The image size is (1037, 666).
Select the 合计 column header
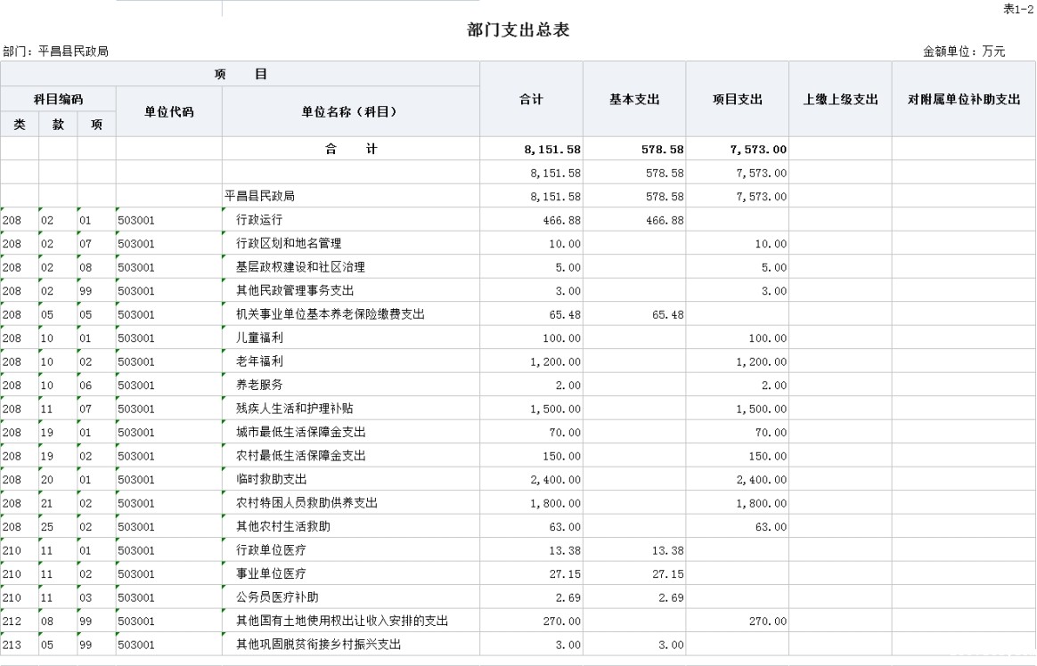[531, 99]
